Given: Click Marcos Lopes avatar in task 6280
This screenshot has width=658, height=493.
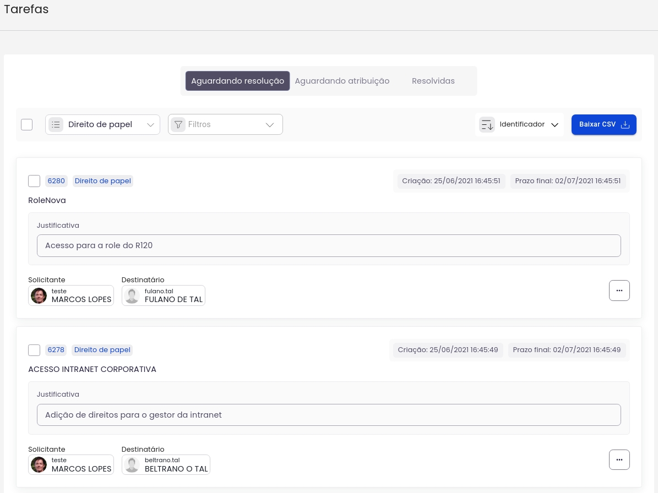Looking at the screenshot, I should 39,295.
